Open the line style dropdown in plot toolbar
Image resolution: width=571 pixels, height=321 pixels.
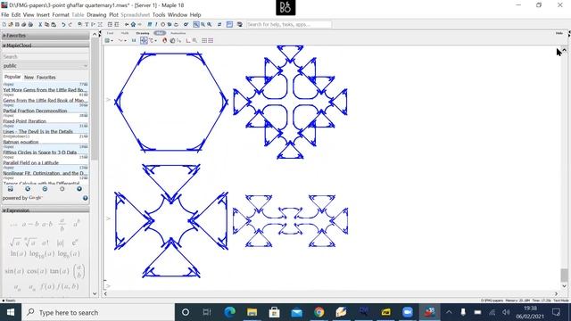coord(122,40)
